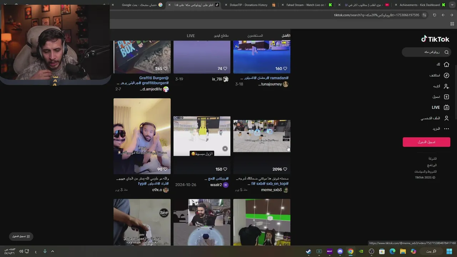Open the Profile person icon

(446, 118)
